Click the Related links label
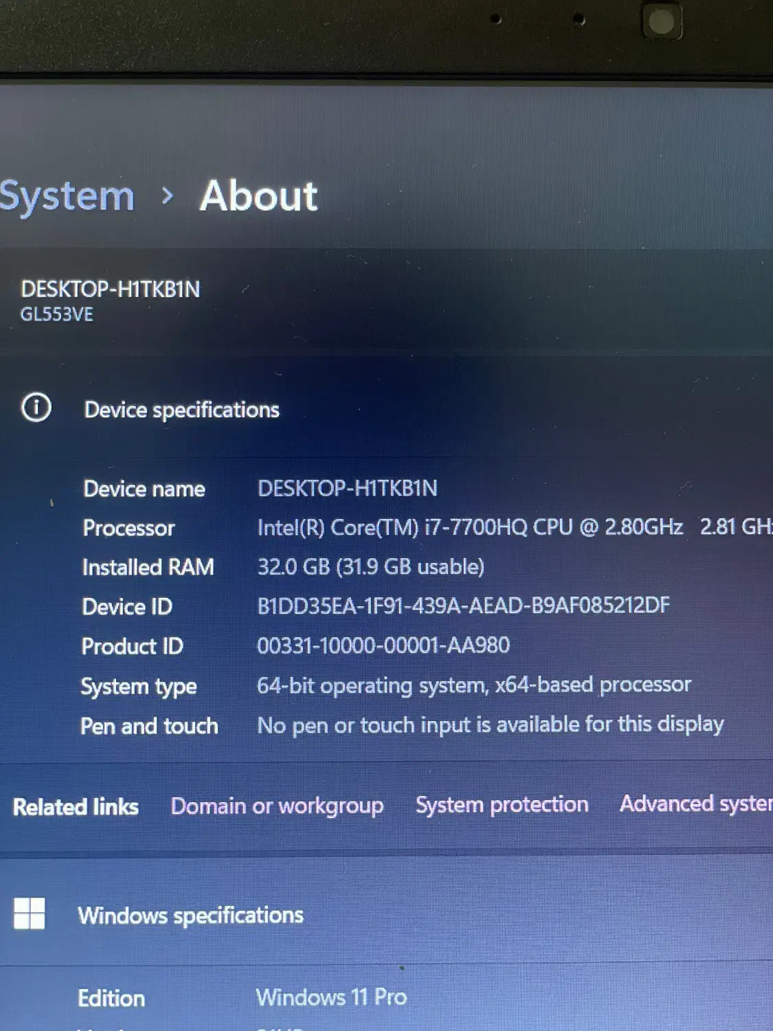The image size is (773, 1031). pyautogui.click(x=76, y=807)
